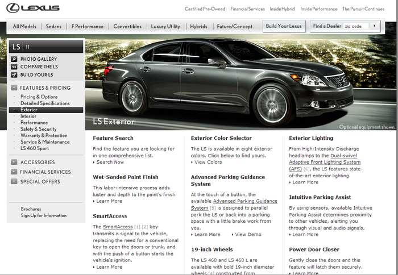
Task: Click View Colors link
Action: tap(208, 162)
